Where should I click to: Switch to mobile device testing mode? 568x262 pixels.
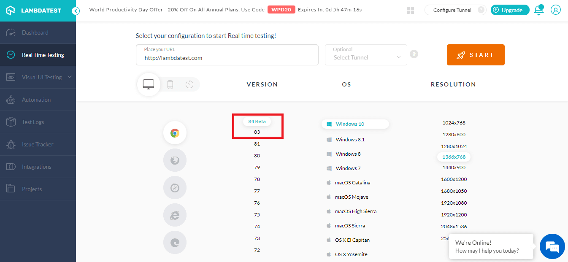click(x=170, y=84)
